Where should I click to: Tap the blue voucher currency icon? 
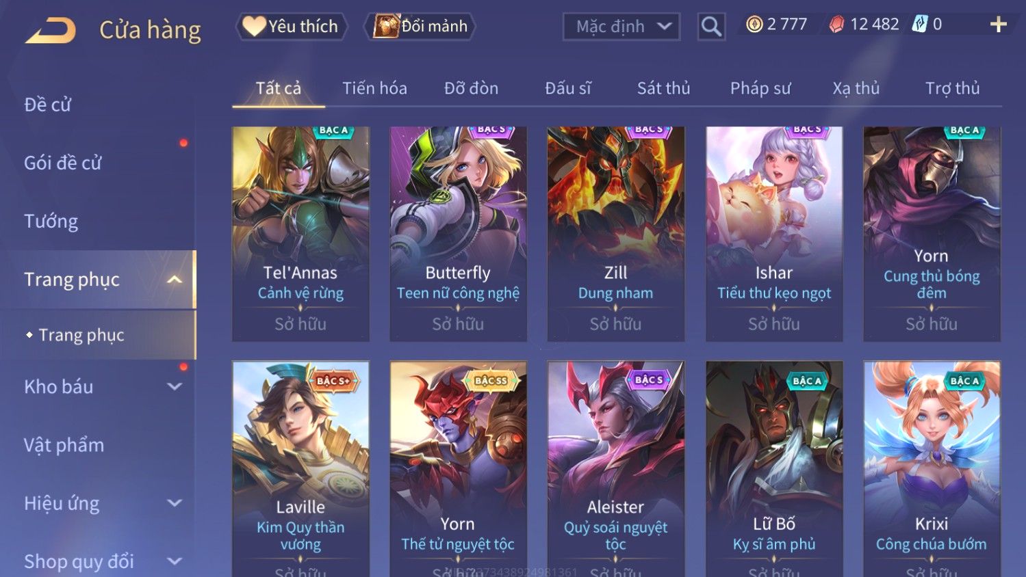click(x=919, y=25)
